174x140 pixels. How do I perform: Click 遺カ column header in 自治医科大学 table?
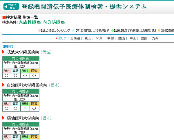pos(7,104)
